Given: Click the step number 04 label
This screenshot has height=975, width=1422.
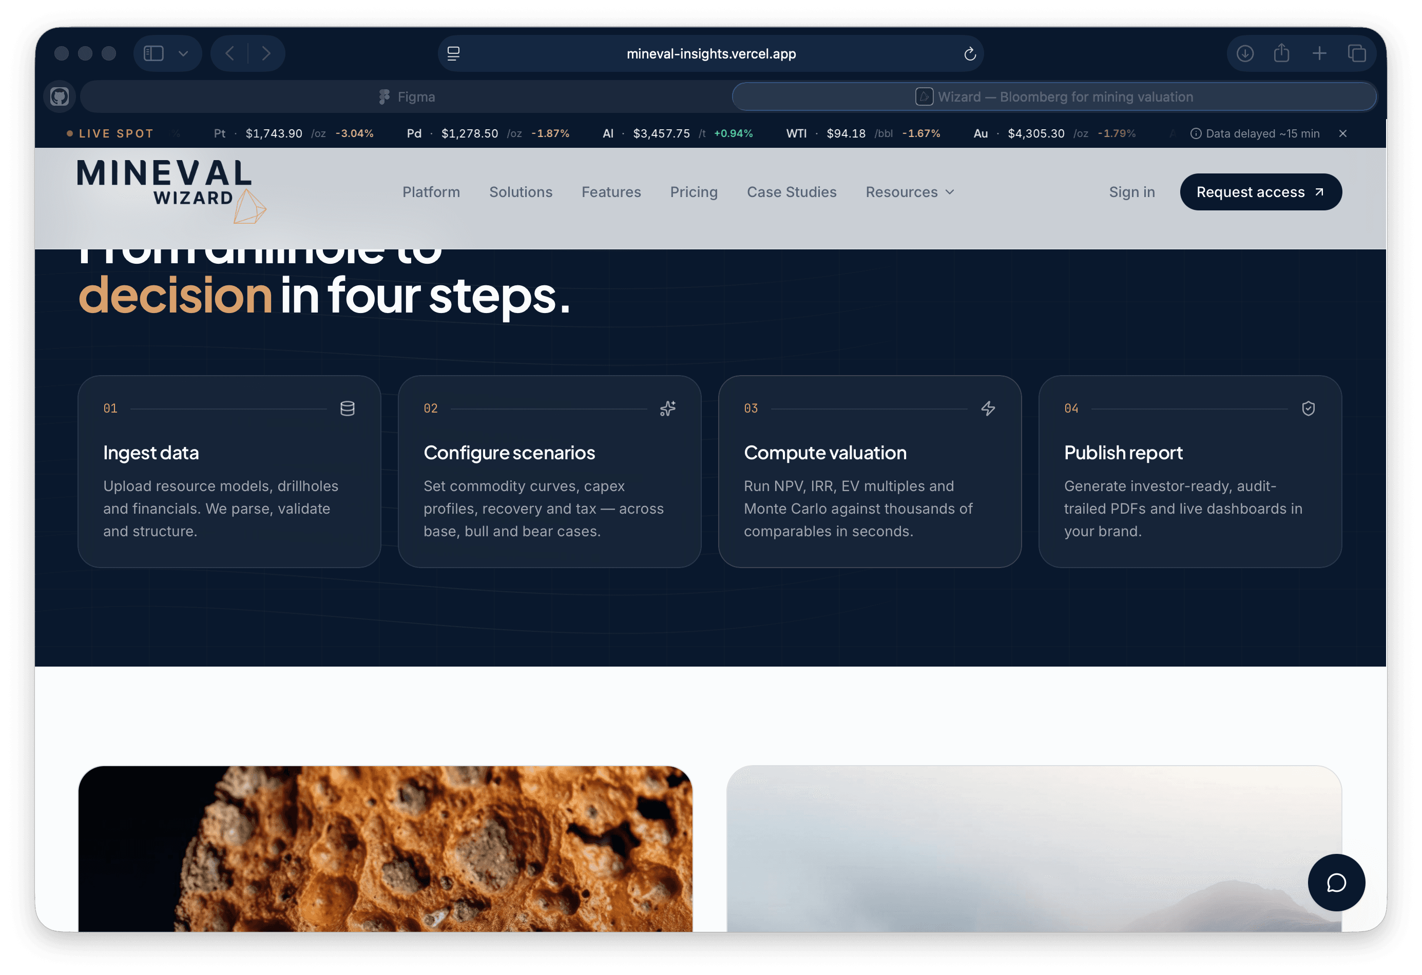Looking at the screenshot, I should point(1071,408).
